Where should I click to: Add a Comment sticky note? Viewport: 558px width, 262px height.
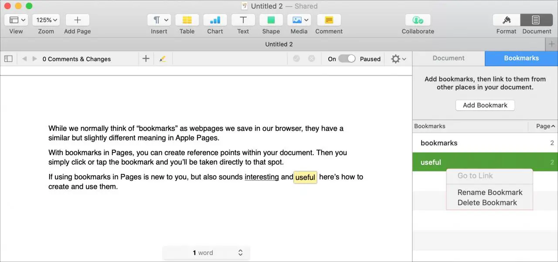pos(329,20)
